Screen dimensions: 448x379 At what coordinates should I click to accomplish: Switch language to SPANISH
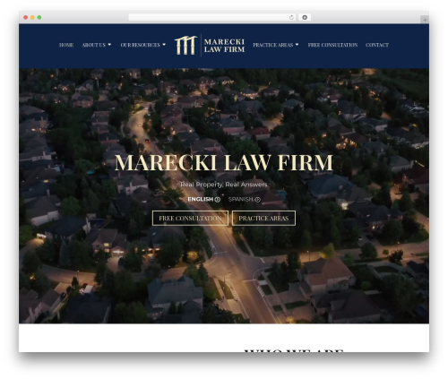coord(241,199)
